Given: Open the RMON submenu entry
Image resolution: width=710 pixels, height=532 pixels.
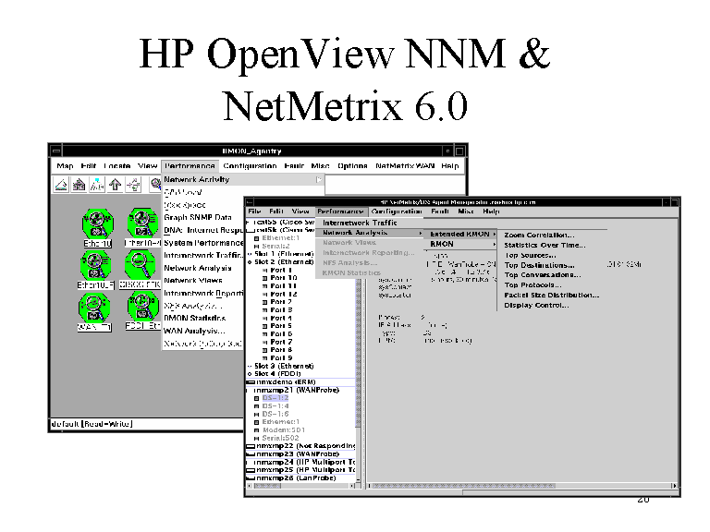Looking at the screenshot, I should (442, 244).
